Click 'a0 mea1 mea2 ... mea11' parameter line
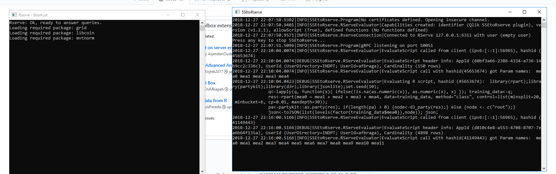Screen dimensions: 556x174 click(308, 143)
